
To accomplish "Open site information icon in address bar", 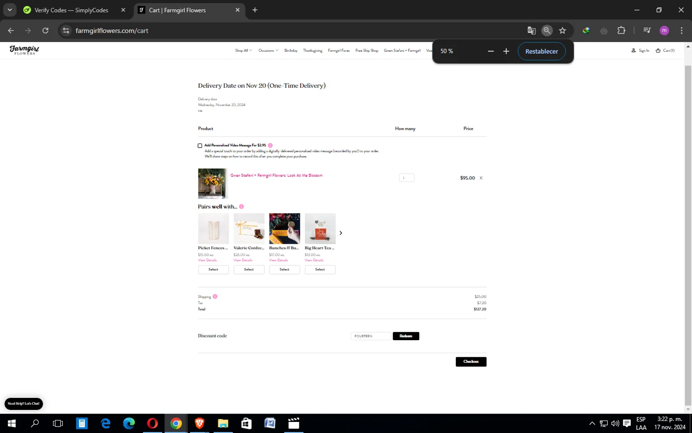I will tap(66, 30).
